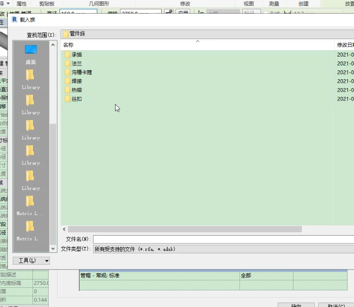The image size is (354, 307).
Task: Click the 视图 ribbon panel label
Action: (x=249, y=3)
